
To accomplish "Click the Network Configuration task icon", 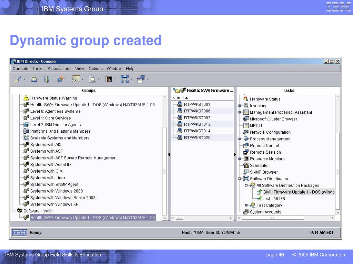I will [246, 132].
